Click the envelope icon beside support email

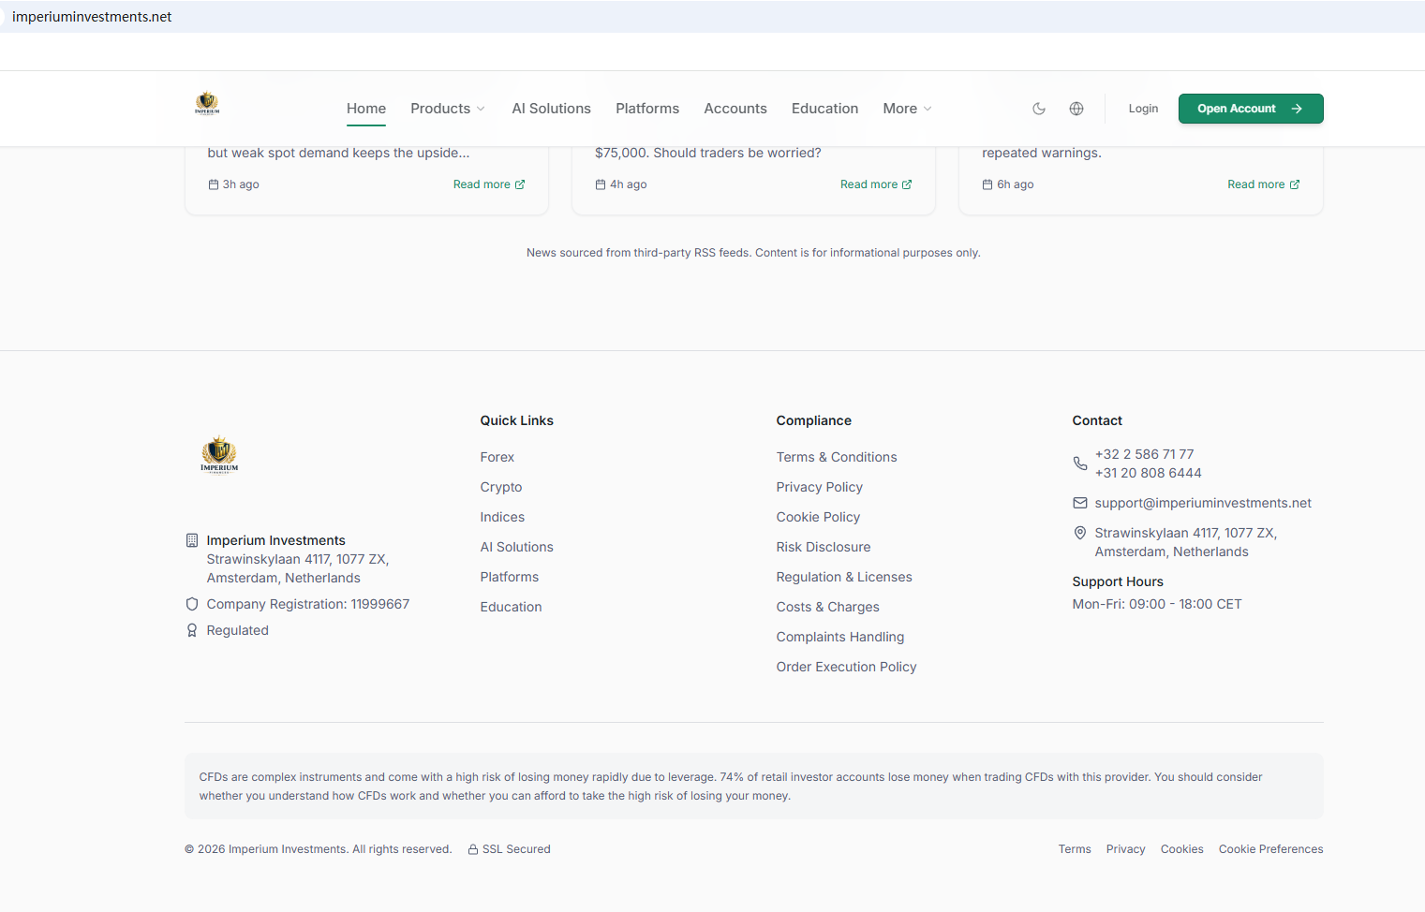point(1080,503)
